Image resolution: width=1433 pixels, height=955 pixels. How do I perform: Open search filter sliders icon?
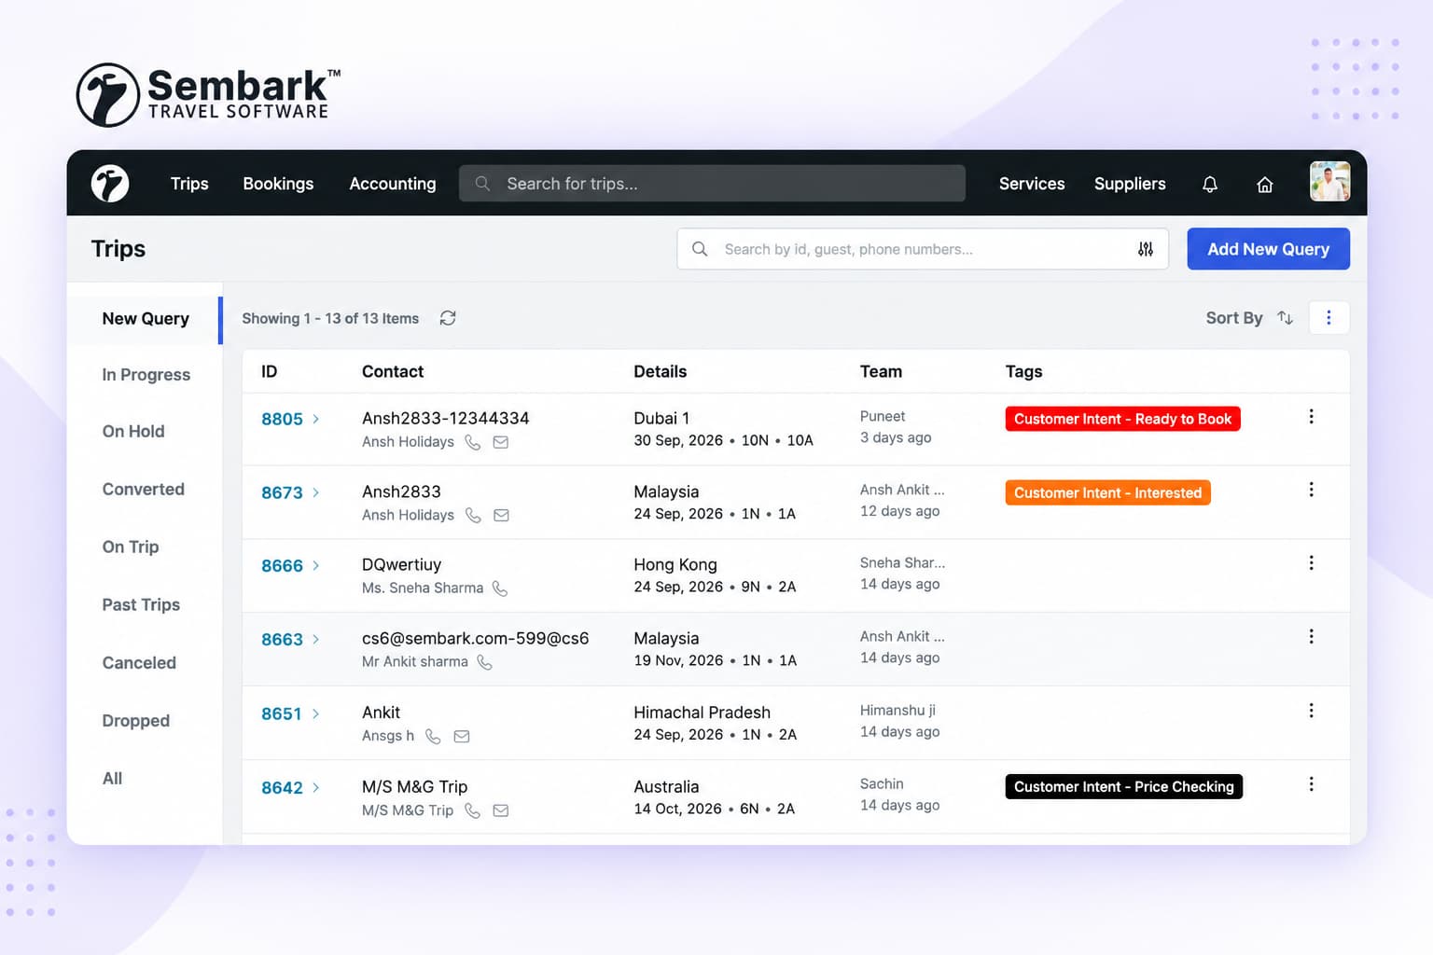tap(1146, 249)
